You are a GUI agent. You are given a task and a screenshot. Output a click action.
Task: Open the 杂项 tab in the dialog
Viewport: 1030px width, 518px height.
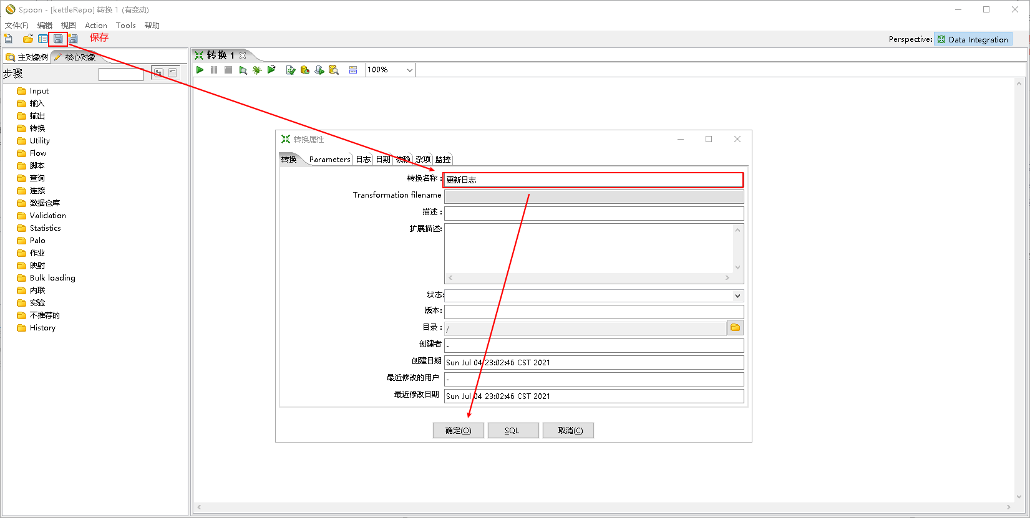click(423, 160)
